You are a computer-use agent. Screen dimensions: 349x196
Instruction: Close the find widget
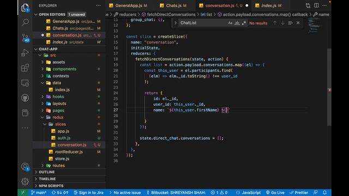tap(298, 23)
